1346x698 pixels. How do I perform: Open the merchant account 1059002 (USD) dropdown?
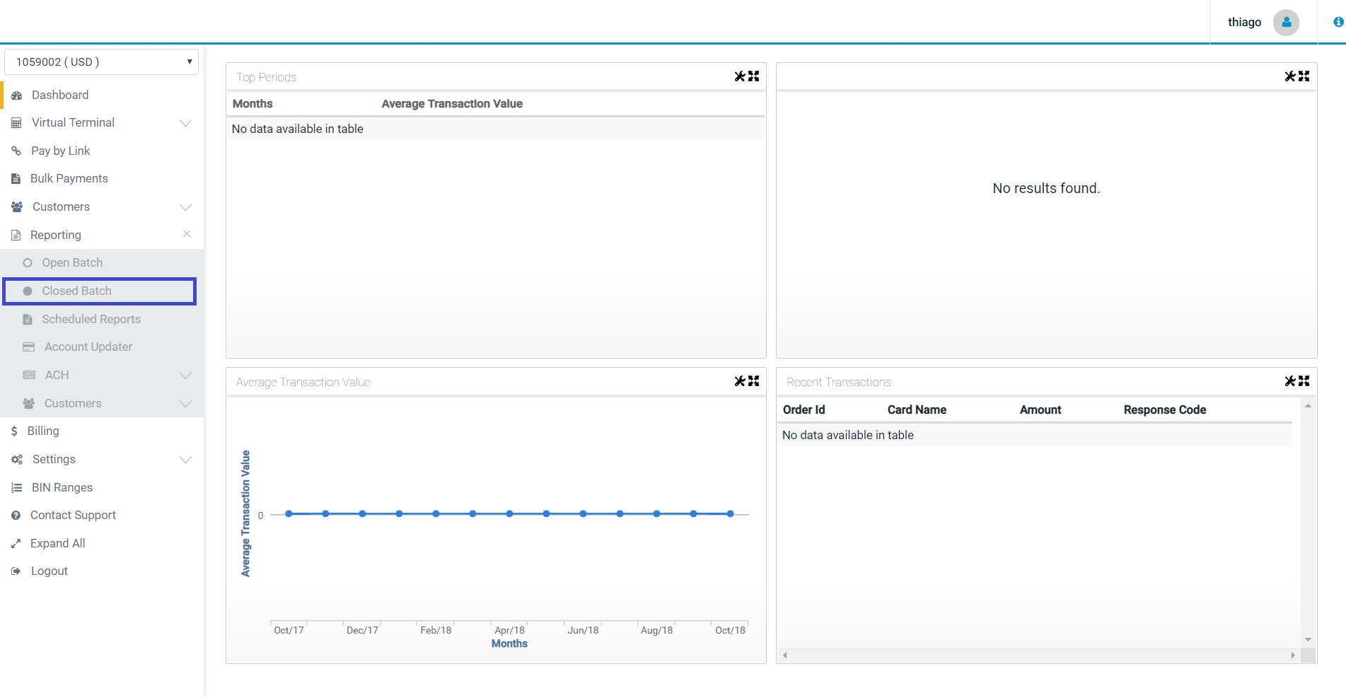click(x=102, y=62)
